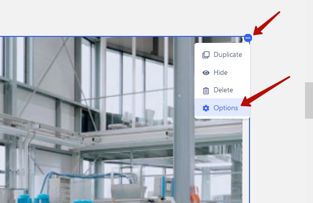This screenshot has height=203, width=313.
Task: Click the Duplicate overlapping-squares icon
Action: [206, 55]
